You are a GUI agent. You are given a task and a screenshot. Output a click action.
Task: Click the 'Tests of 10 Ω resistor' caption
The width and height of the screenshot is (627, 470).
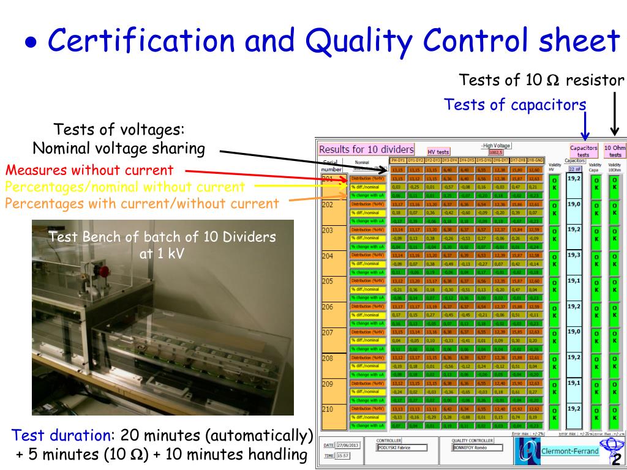tap(541, 80)
